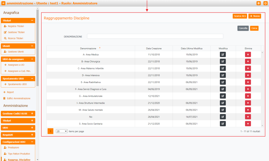The height and width of the screenshot is (161, 269).
Task: Expand the Requisiti section
Action: (x=32, y=135)
